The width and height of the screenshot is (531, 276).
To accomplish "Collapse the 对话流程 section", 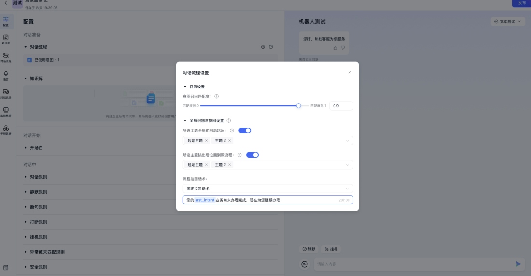I will click(26, 47).
